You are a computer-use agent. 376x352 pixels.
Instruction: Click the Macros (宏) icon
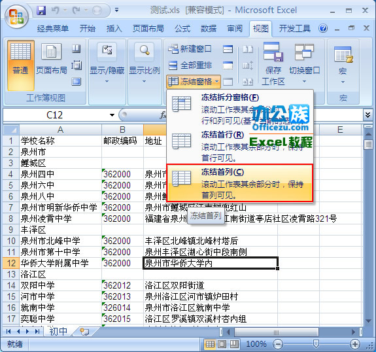343,54
